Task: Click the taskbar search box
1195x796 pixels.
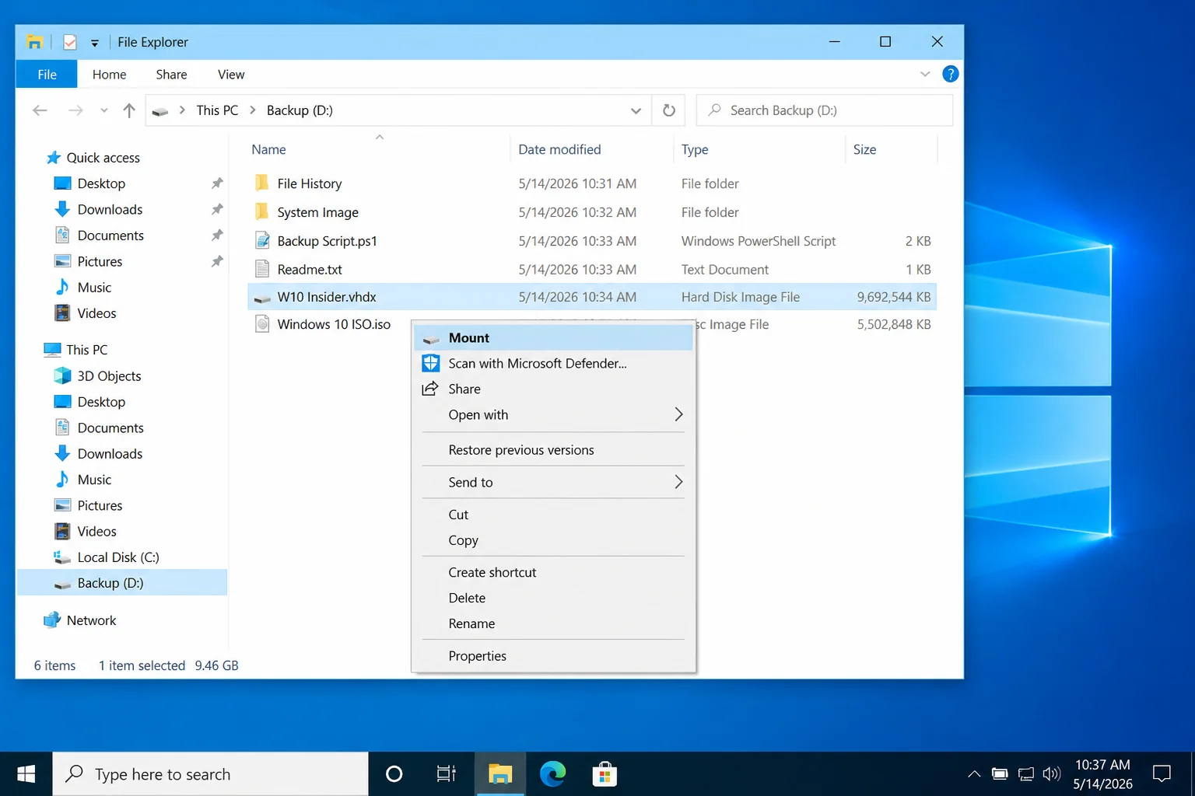Action: click(x=210, y=774)
